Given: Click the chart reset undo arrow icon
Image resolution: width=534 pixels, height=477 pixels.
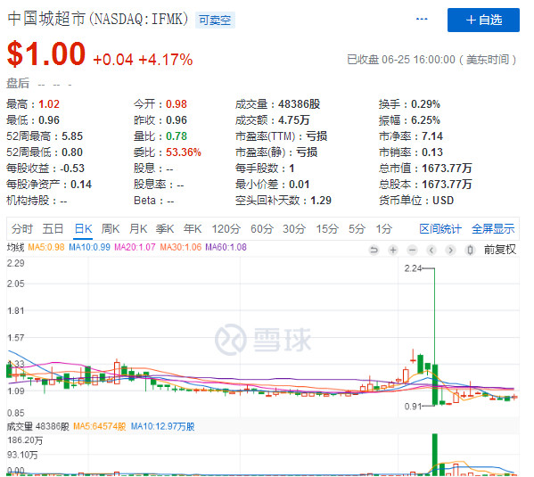Looking at the screenshot, I should [374, 250].
